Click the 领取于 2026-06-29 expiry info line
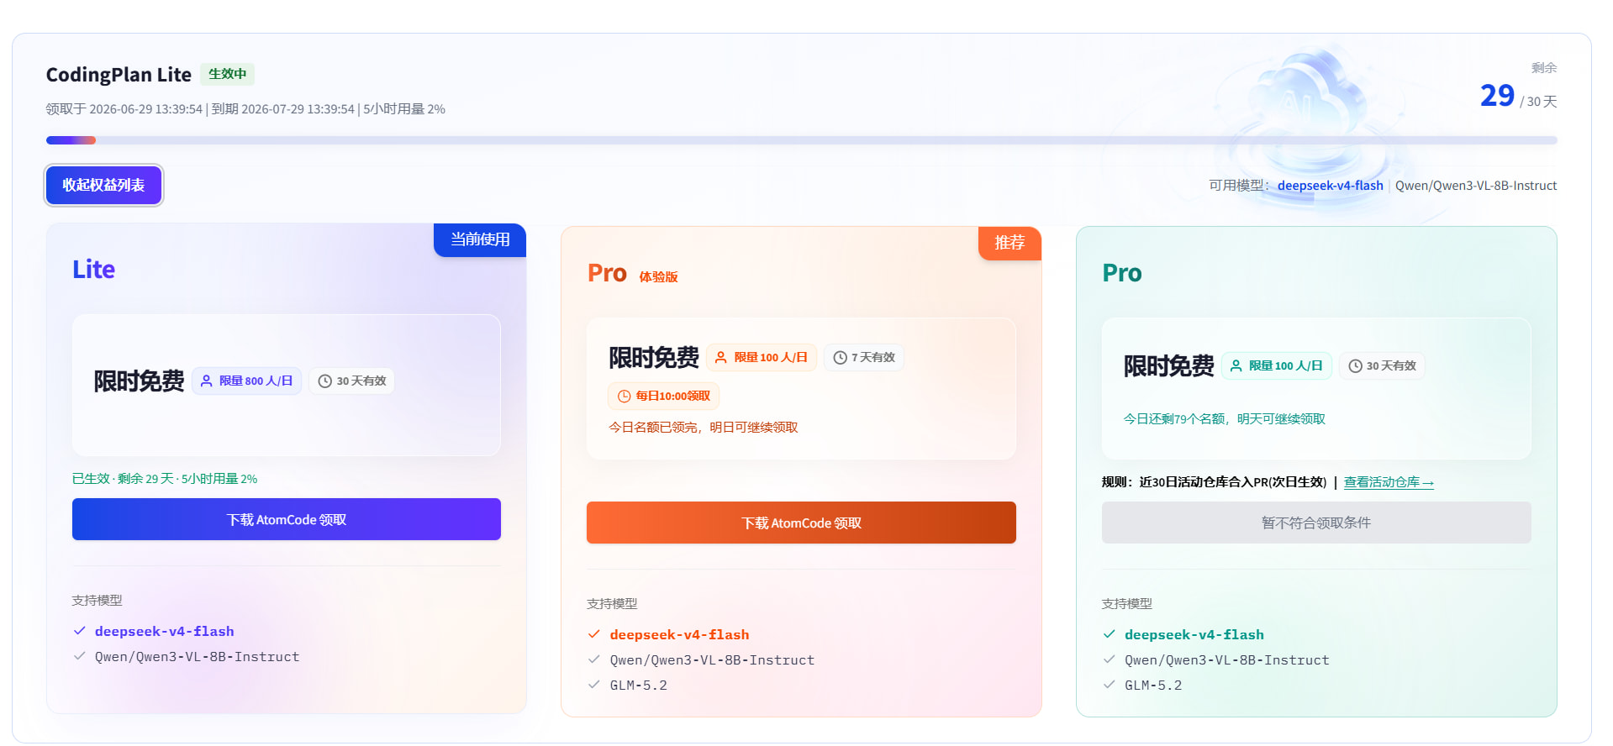Viewport: 1613px width, 746px height. [x=245, y=109]
